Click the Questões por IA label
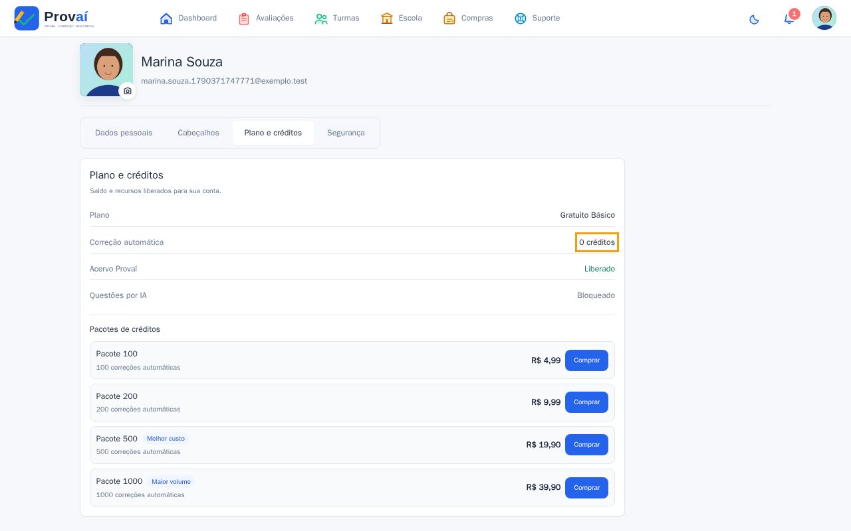Image resolution: width=851 pixels, height=531 pixels. [118, 295]
